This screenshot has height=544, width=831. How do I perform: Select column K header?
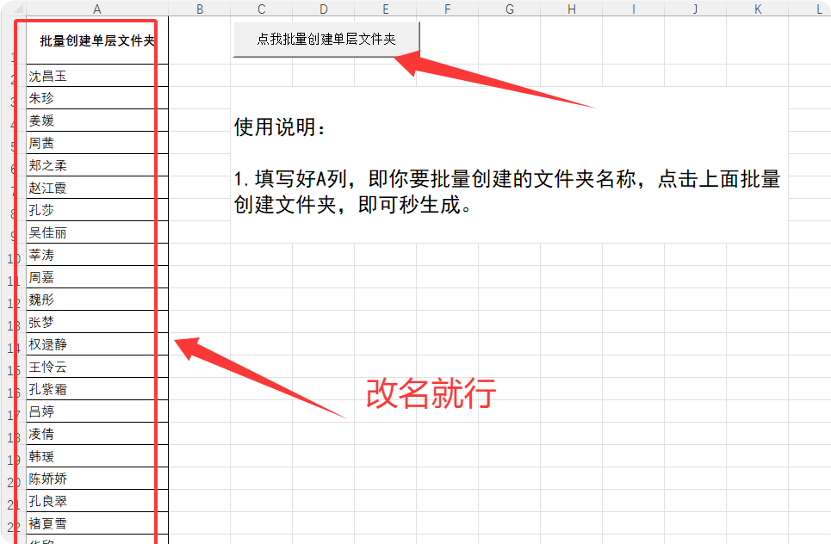[757, 9]
